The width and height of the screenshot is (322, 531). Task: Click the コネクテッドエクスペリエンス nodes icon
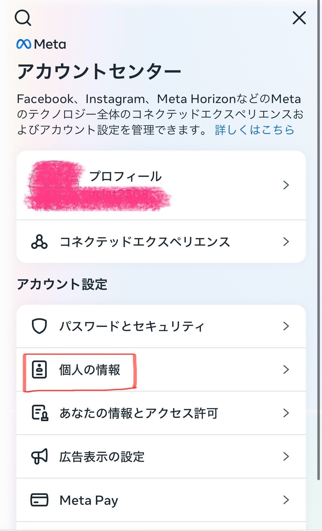coord(39,242)
